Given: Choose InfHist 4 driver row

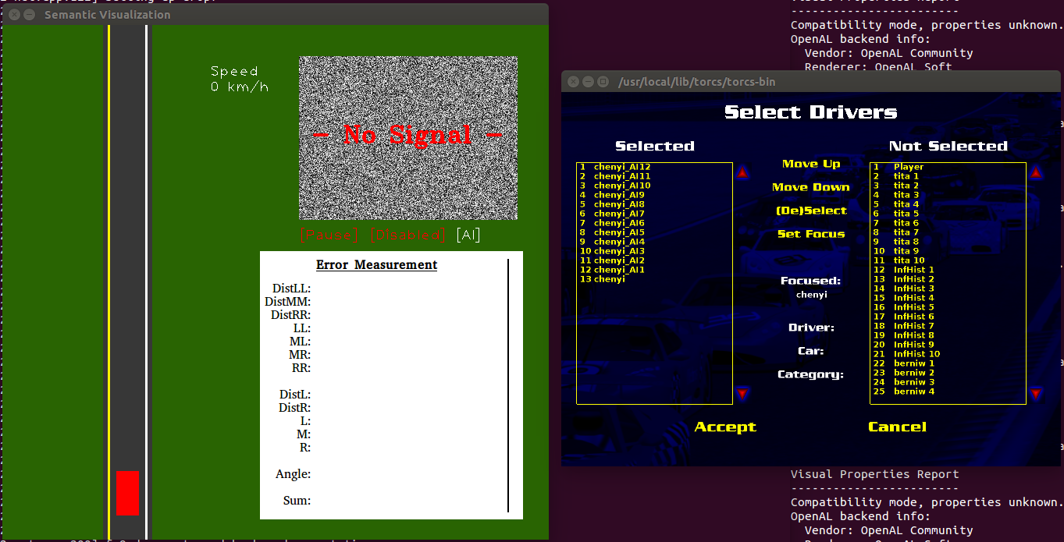Looking at the screenshot, I should coord(948,298).
